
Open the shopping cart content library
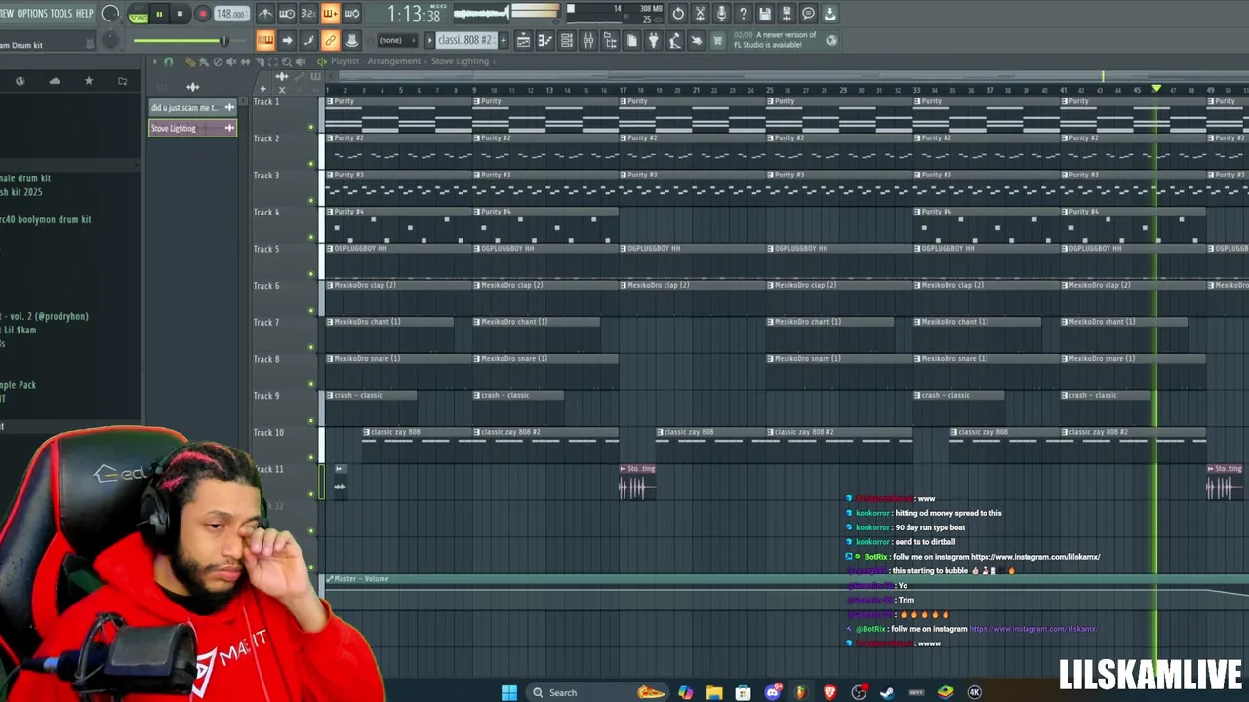tap(717, 40)
